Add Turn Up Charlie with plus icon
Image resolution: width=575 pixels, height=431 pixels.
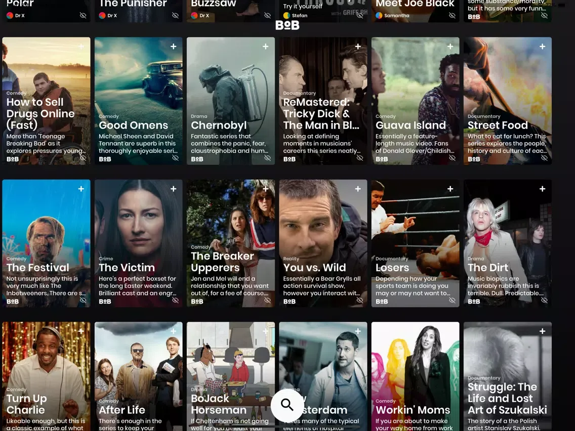81,331
